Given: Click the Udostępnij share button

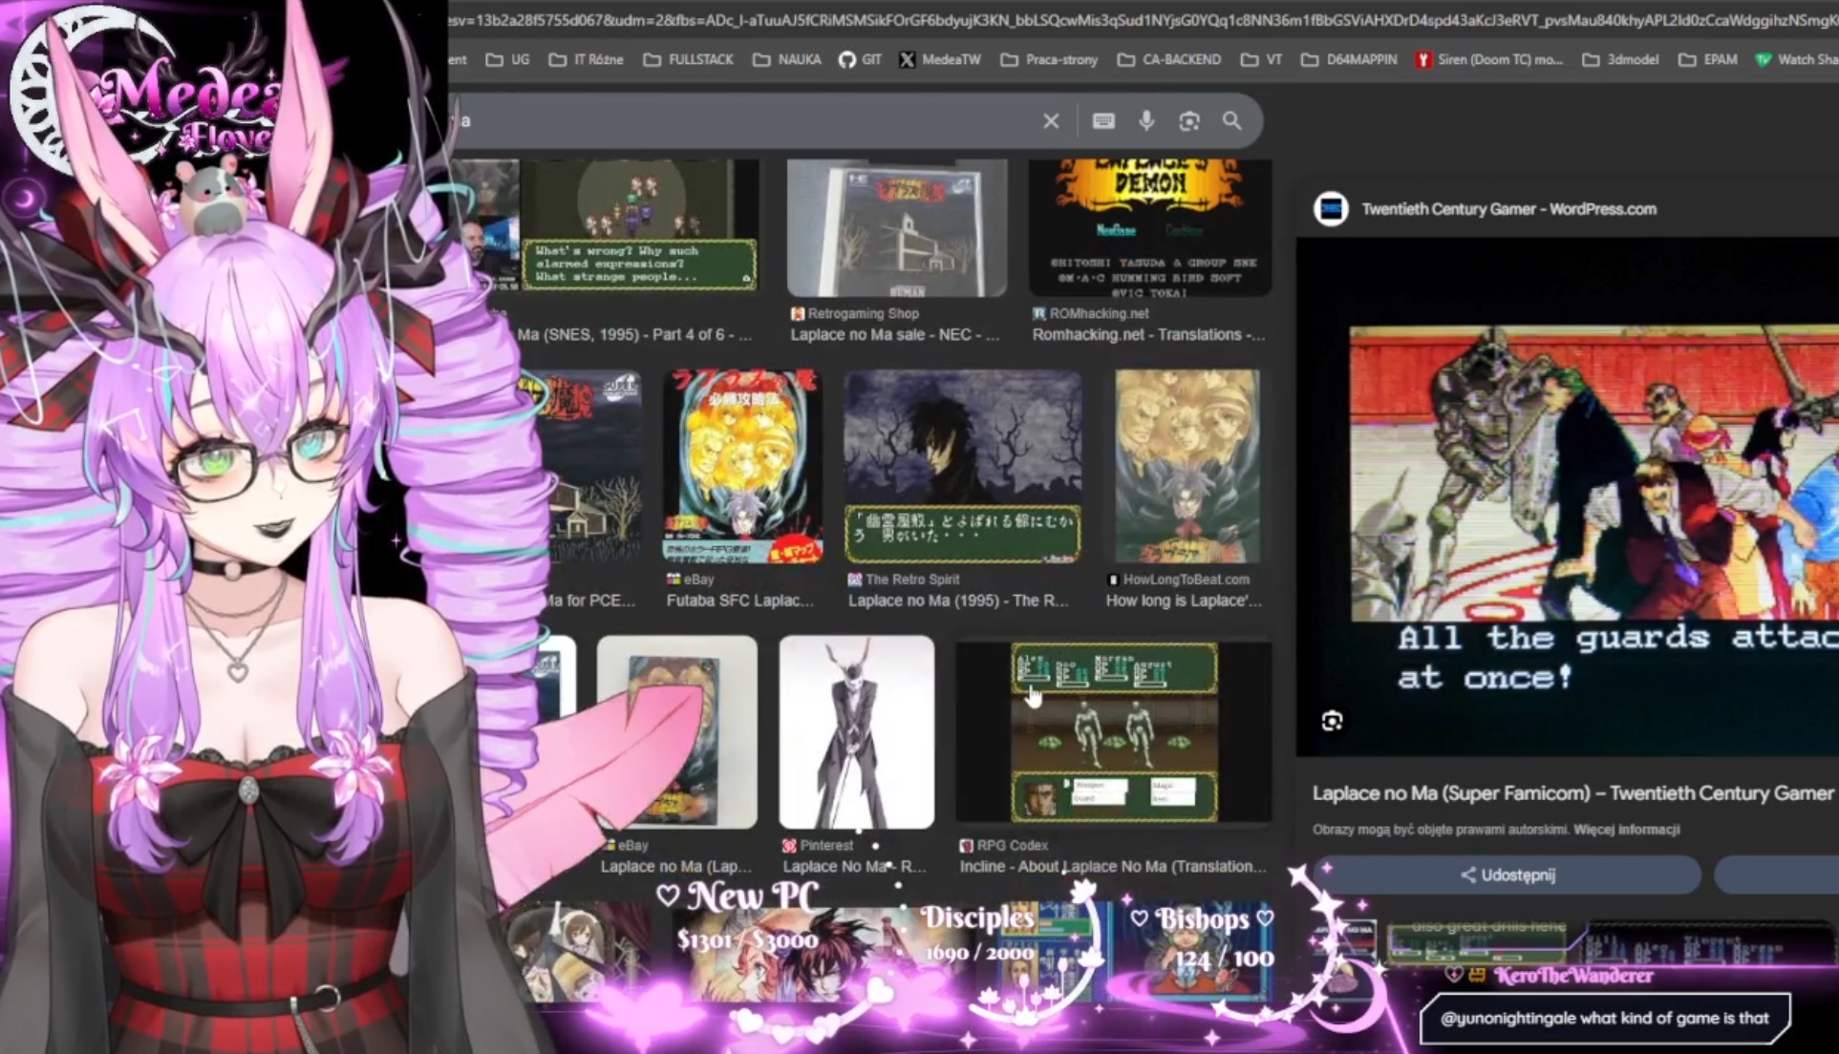Looking at the screenshot, I should (x=1508, y=875).
